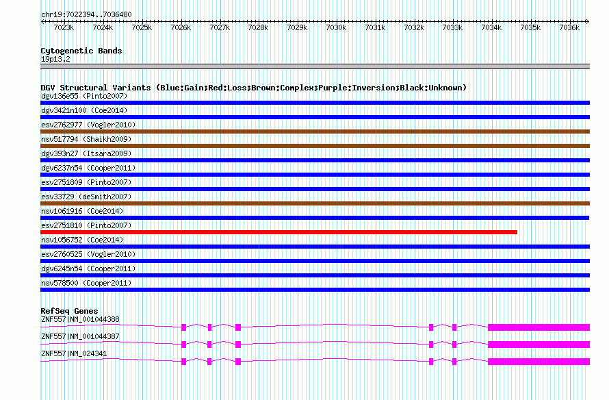This screenshot has height=400, width=609.
Task: Click the ZNF557|NM_001044388 transcript label
Action: pos(80,320)
